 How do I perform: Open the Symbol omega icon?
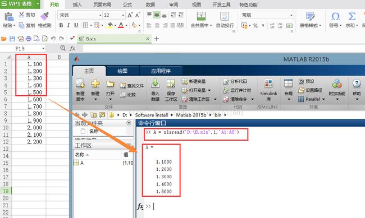[335, 16]
